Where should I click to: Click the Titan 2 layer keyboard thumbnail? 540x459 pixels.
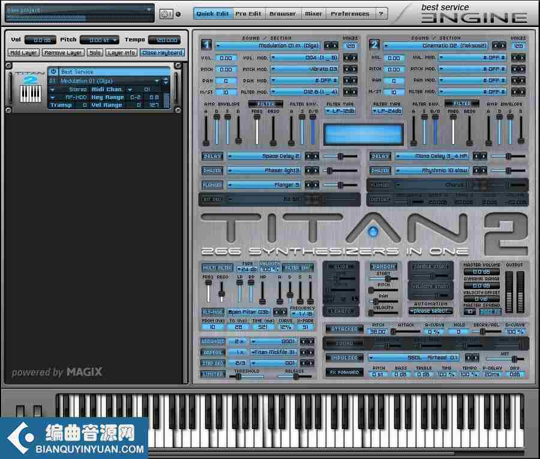point(31,94)
